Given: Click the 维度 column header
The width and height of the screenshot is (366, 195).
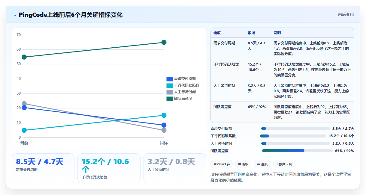Looking at the screenshot, I should pos(217,33).
